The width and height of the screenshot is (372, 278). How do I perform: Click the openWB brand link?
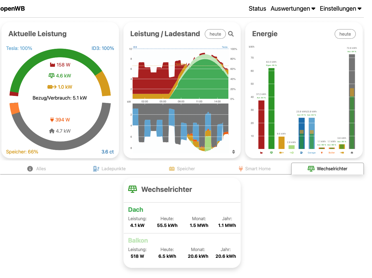[13, 8]
